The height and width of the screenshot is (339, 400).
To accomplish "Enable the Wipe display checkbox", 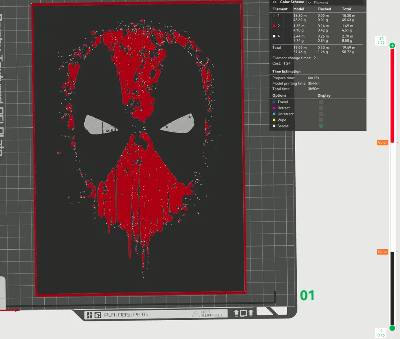I will pyautogui.click(x=321, y=120).
